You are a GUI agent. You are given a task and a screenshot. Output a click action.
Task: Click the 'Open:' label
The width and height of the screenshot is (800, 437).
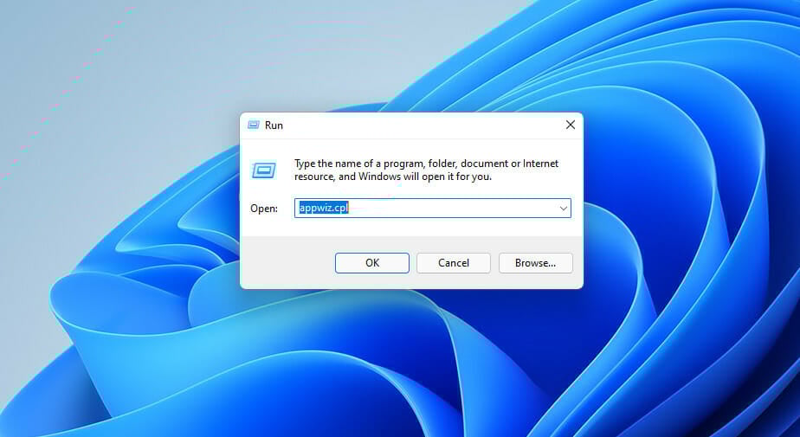[264, 208]
